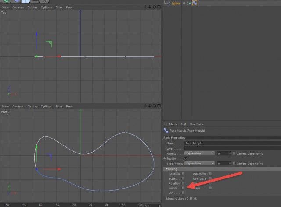Click the pan icon in Front viewport header
This screenshot has height=207, width=281.
[145, 106]
